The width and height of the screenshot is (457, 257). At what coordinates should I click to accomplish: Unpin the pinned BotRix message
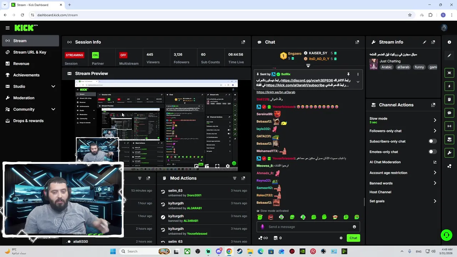coord(348,74)
